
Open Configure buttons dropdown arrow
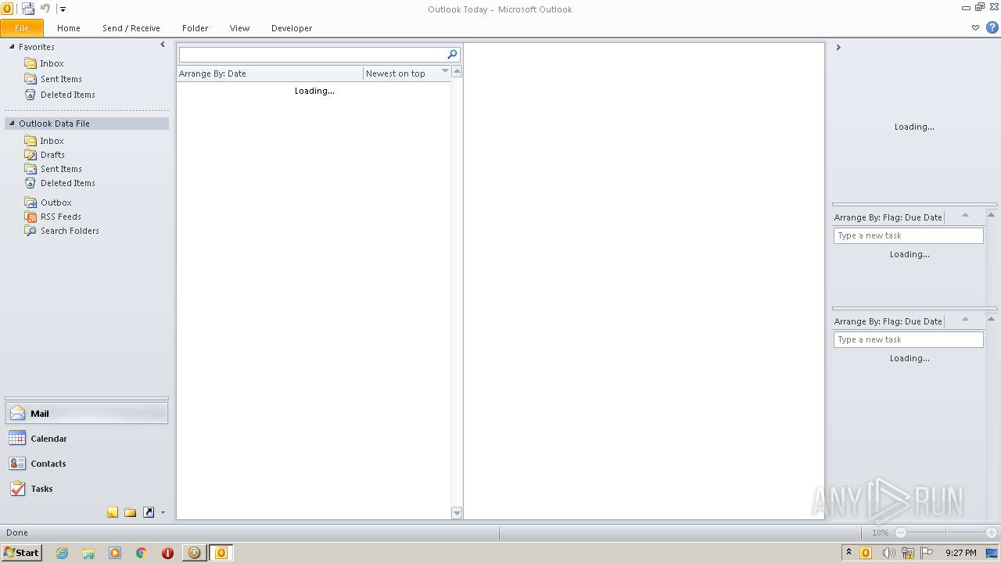(x=163, y=513)
